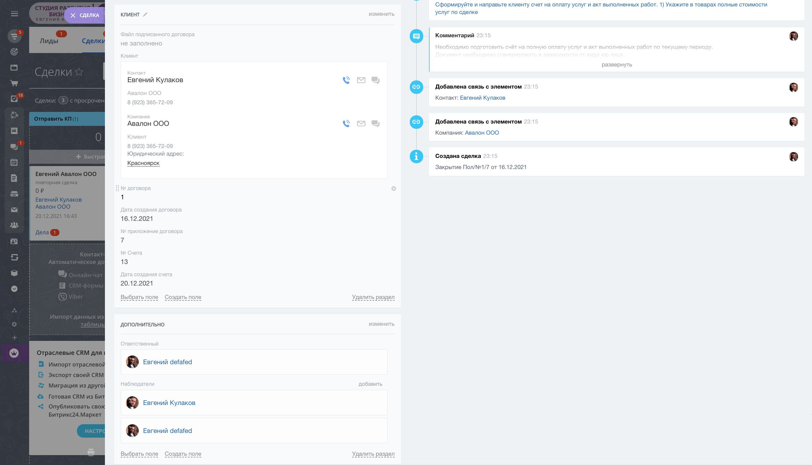The image size is (812, 465).
Task: Toggle Сделки favorite star
Action: pos(79,72)
